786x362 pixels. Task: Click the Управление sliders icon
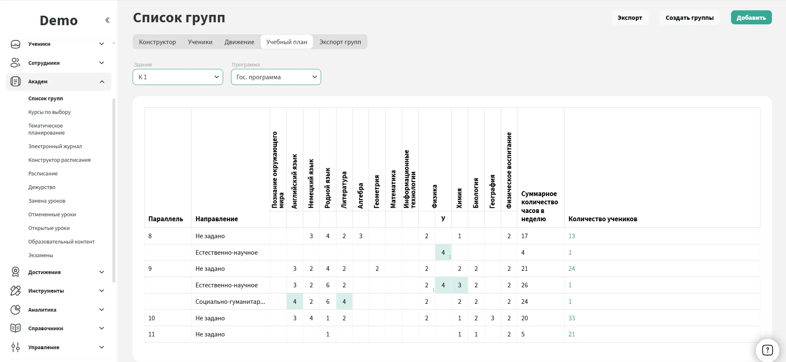pos(15,347)
